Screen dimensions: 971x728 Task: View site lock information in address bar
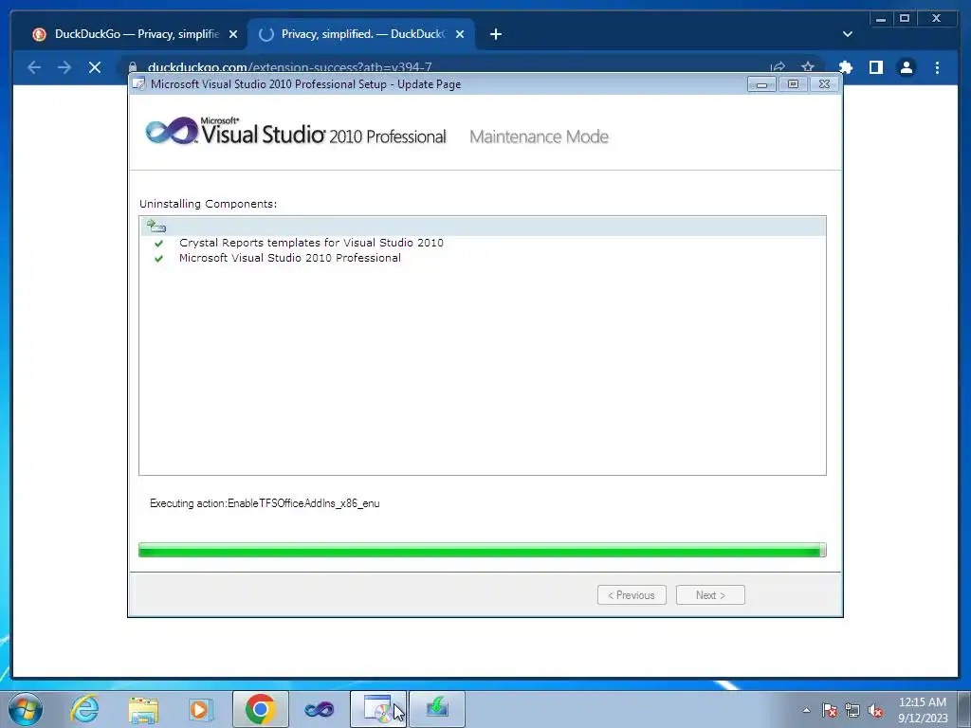tap(133, 67)
